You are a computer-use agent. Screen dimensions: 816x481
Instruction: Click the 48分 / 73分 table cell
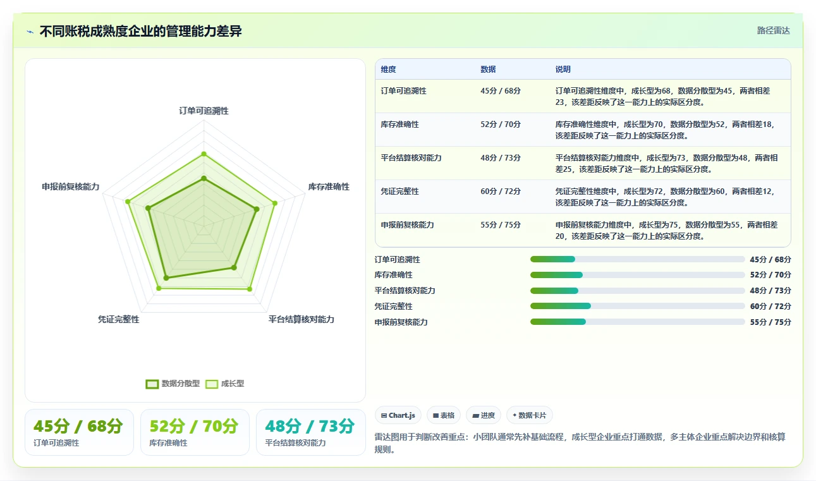pos(501,158)
